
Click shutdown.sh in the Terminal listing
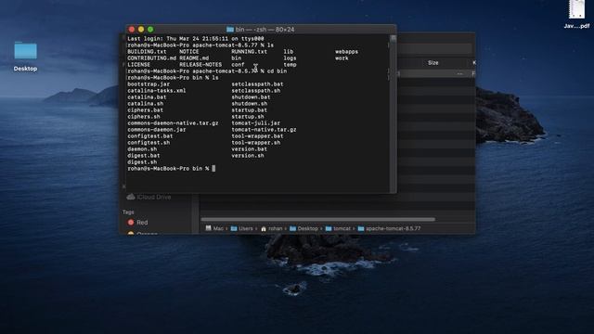(250, 104)
